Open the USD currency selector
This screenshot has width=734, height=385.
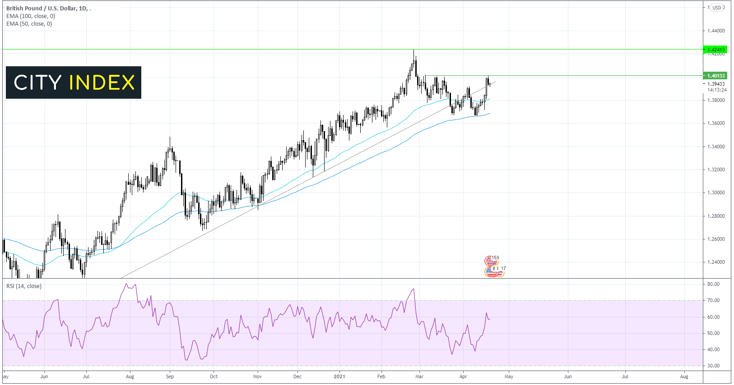click(x=717, y=8)
